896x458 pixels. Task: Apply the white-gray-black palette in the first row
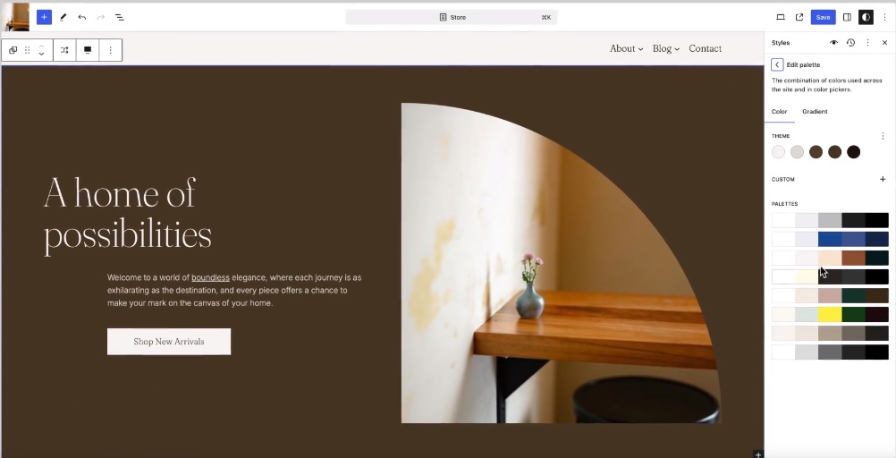click(831, 220)
